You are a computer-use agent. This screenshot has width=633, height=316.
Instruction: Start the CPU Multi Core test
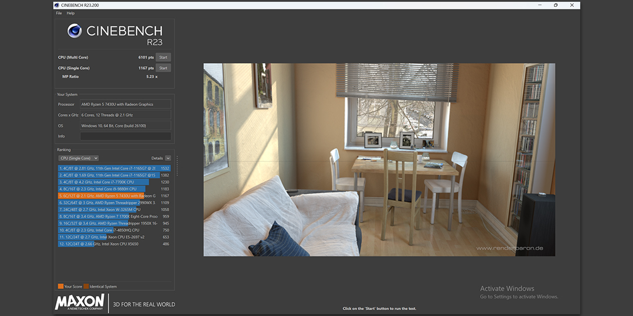(x=164, y=57)
